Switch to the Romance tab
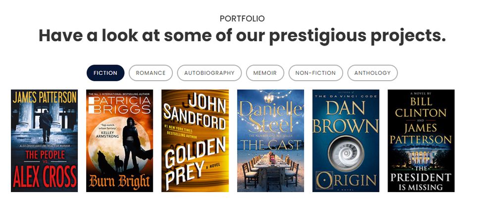Viewport: 495px width, 203px height. coord(150,73)
